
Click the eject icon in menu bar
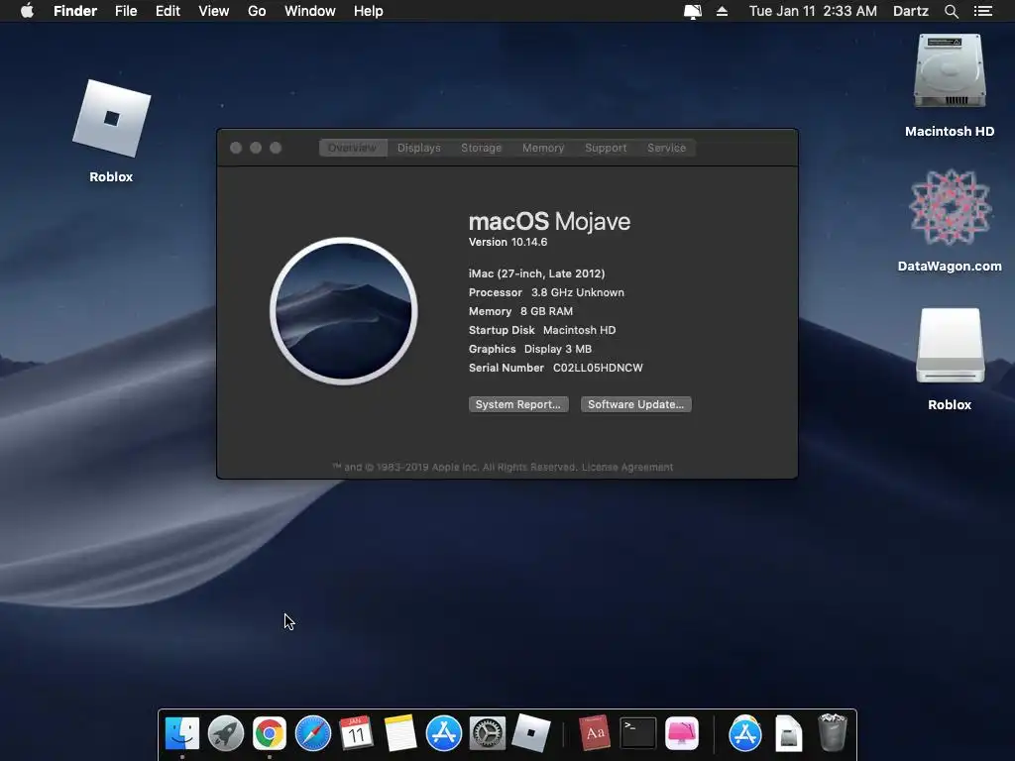coord(722,11)
